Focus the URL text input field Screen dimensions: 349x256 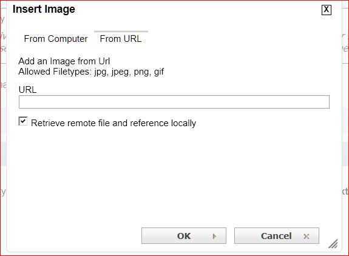(174, 102)
